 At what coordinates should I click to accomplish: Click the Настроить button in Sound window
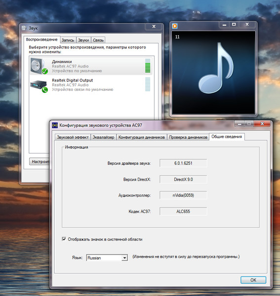[40, 162]
